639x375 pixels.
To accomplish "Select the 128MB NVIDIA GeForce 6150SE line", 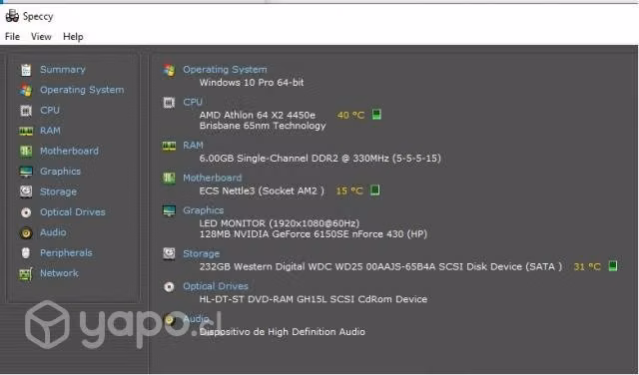I will 313,234.
